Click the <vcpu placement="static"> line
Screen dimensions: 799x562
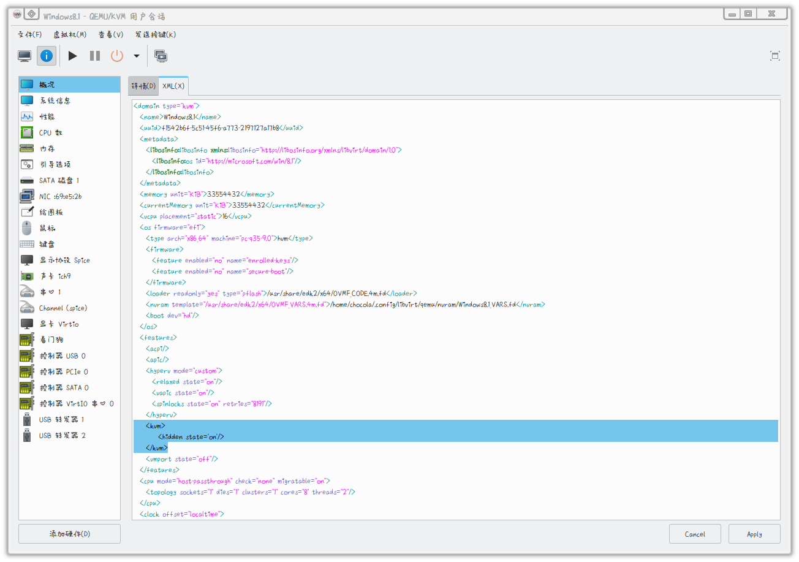(x=195, y=216)
